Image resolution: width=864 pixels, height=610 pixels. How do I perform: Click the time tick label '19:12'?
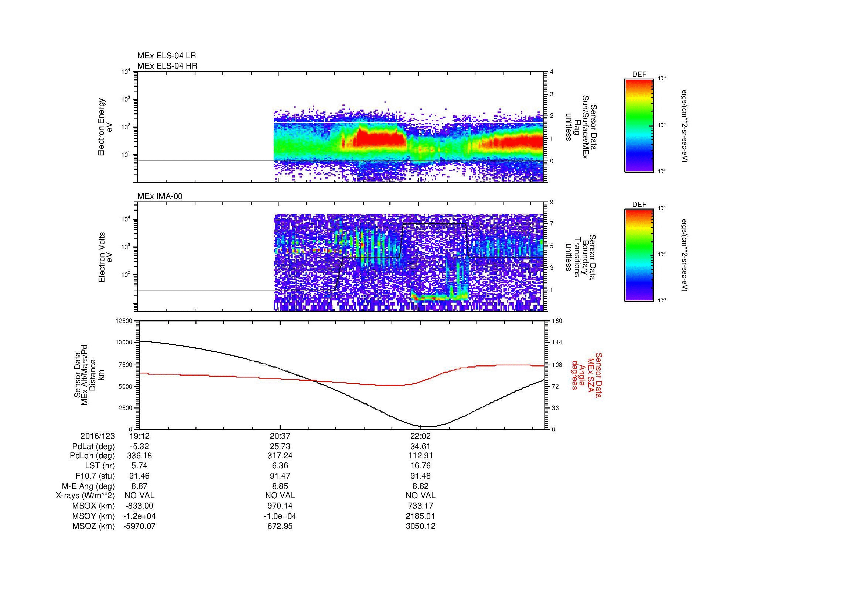(139, 436)
